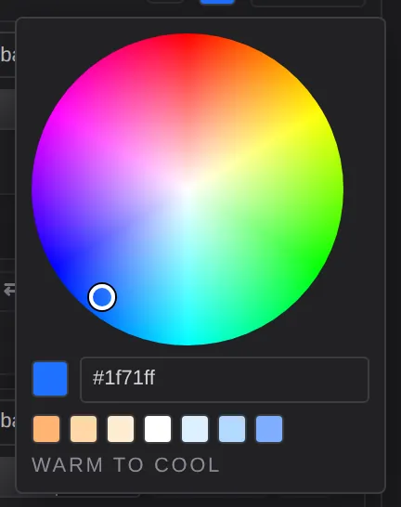This screenshot has width=401, height=507.
Task: Select the white preset swatch
Action: 158,429
